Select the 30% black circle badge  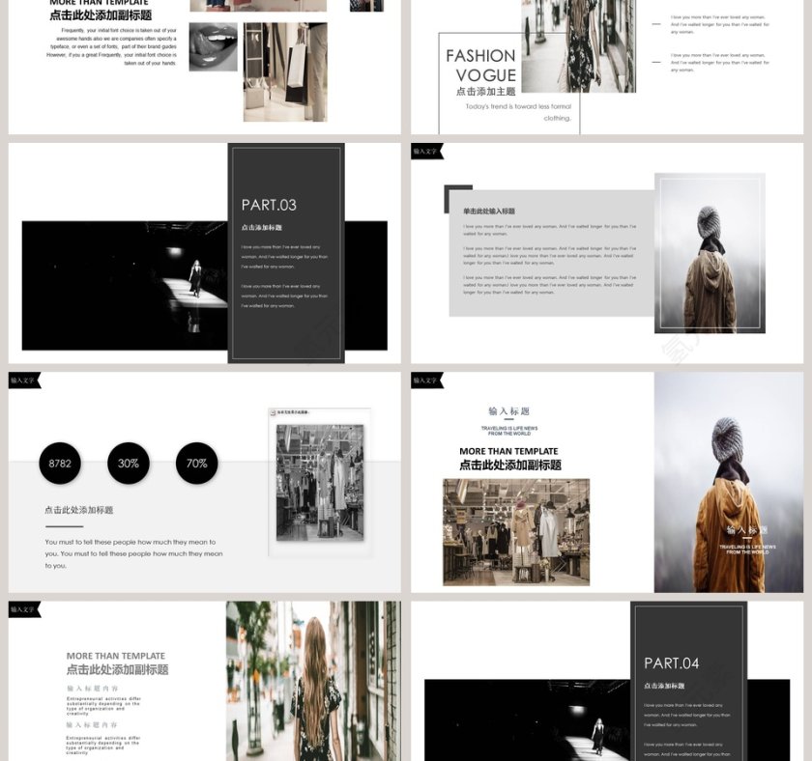[129, 464]
